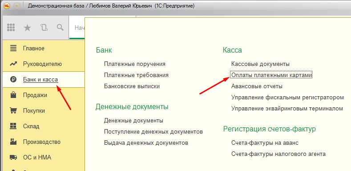The height and width of the screenshot is (171, 351).
Task: Click the Покупки shopping cart icon
Action: point(13,110)
